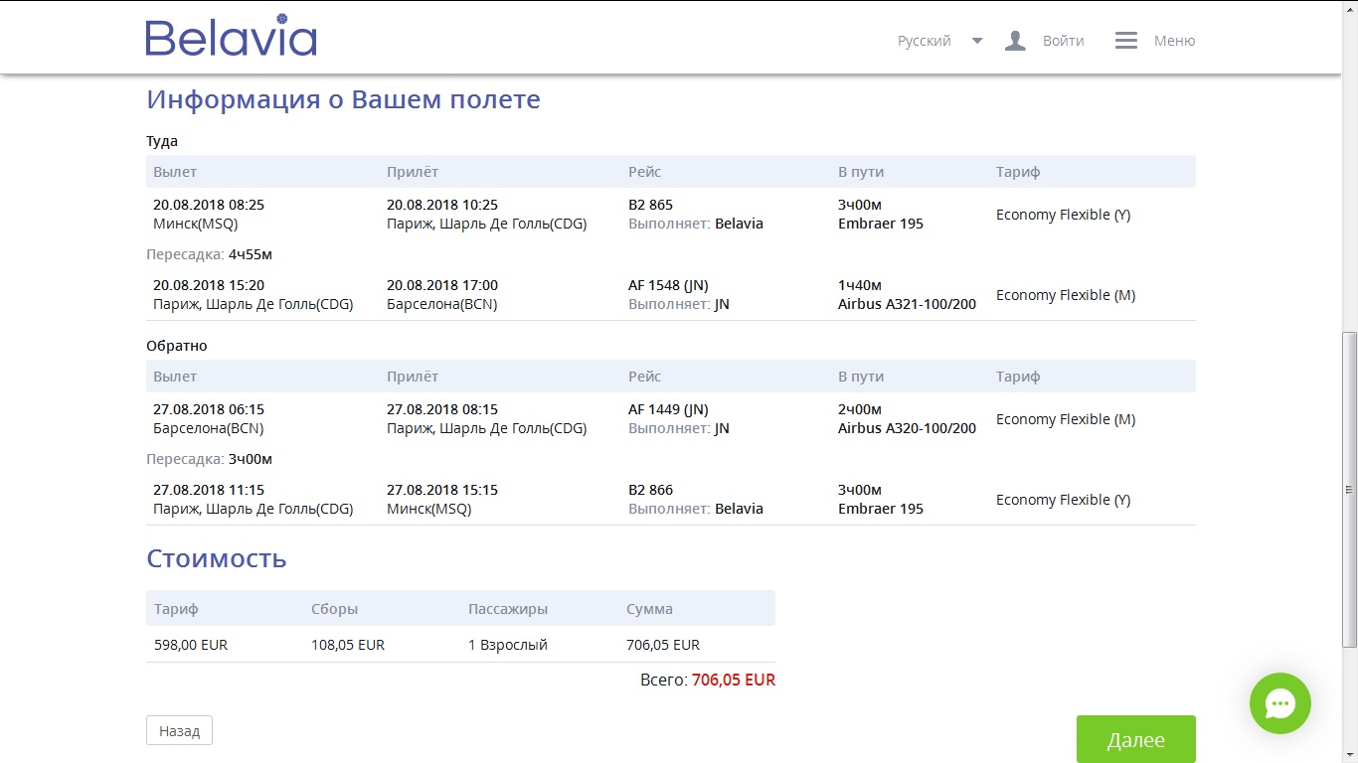Click the AF 1548 (JN) flight entry

click(x=668, y=285)
